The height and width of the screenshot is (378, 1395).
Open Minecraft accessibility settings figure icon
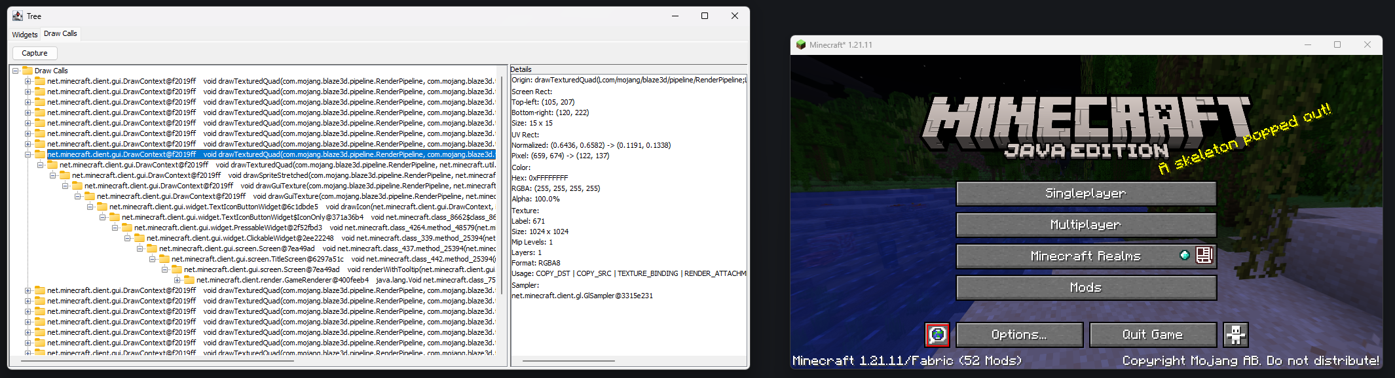pos(1236,335)
